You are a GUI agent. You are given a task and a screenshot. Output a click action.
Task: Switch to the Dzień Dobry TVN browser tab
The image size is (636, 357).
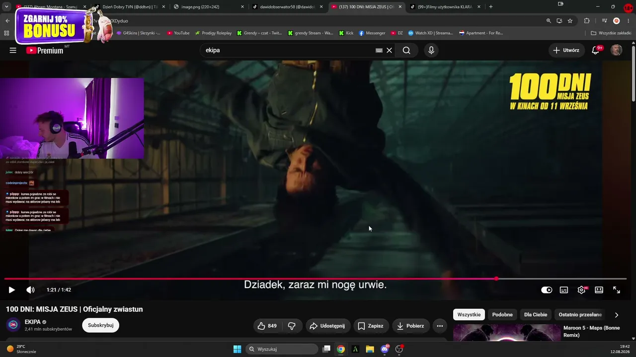tap(130, 7)
